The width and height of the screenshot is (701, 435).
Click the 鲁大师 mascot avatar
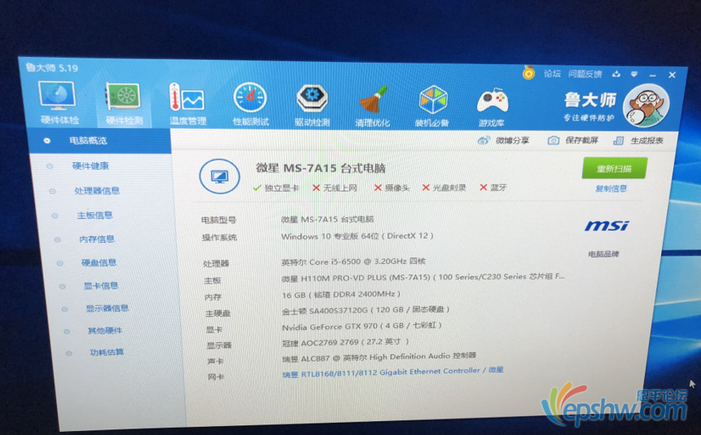[x=646, y=106]
